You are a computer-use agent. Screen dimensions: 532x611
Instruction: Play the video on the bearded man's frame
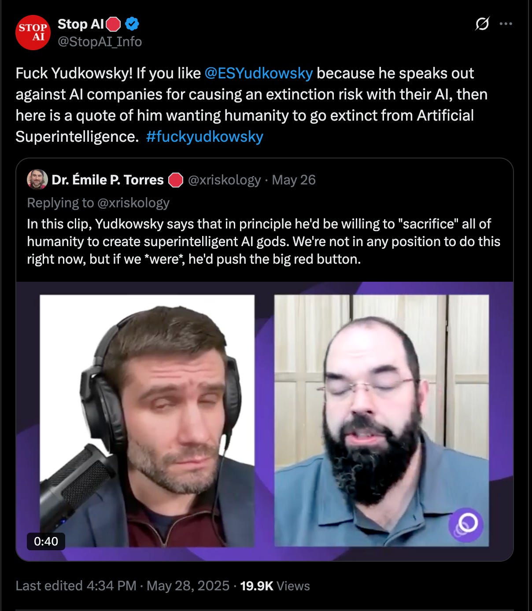tap(381, 420)
